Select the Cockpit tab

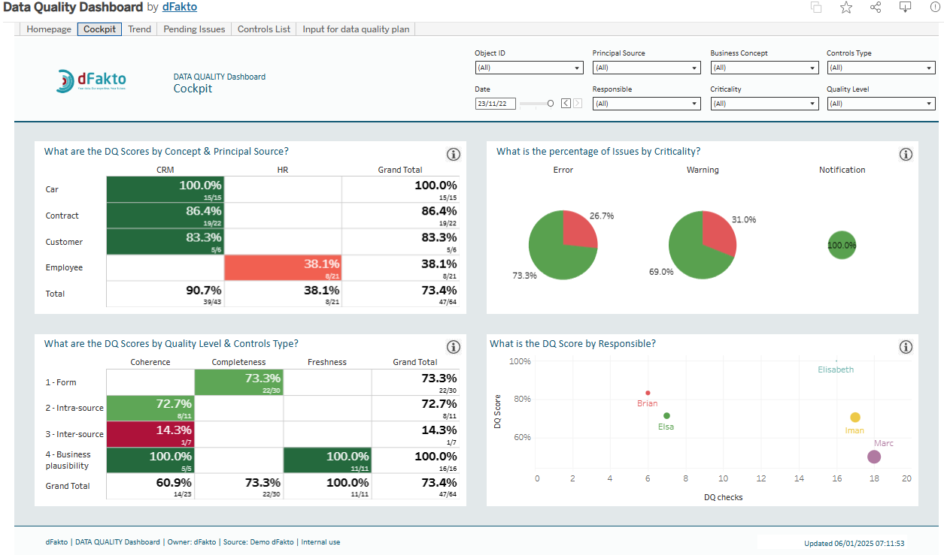pyautogui.click(x=99, y=29)
